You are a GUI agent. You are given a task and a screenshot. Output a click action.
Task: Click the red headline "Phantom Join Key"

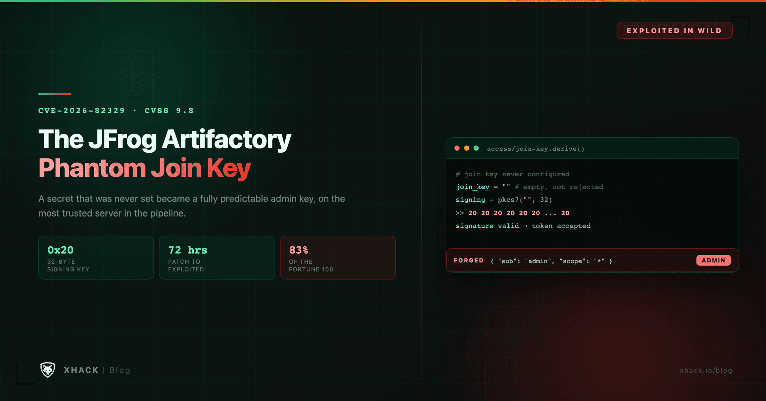pyautogui.click(x=144, y=168)
